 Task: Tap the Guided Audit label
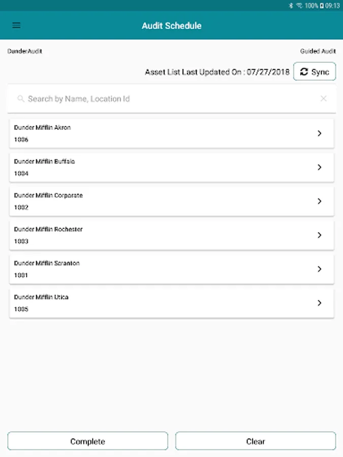318,51
